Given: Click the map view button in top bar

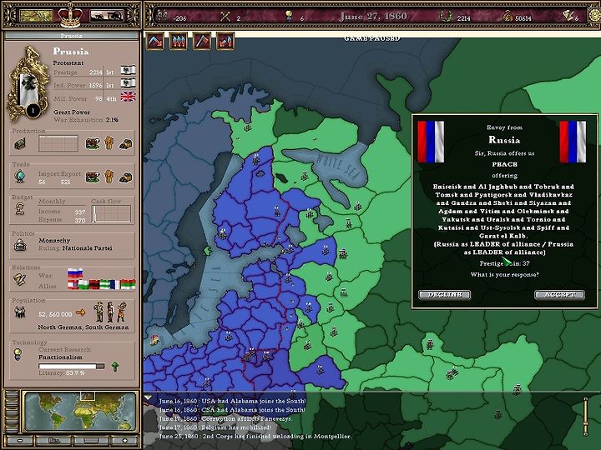Looking at the screenshot, I should (x=36, y=16).
